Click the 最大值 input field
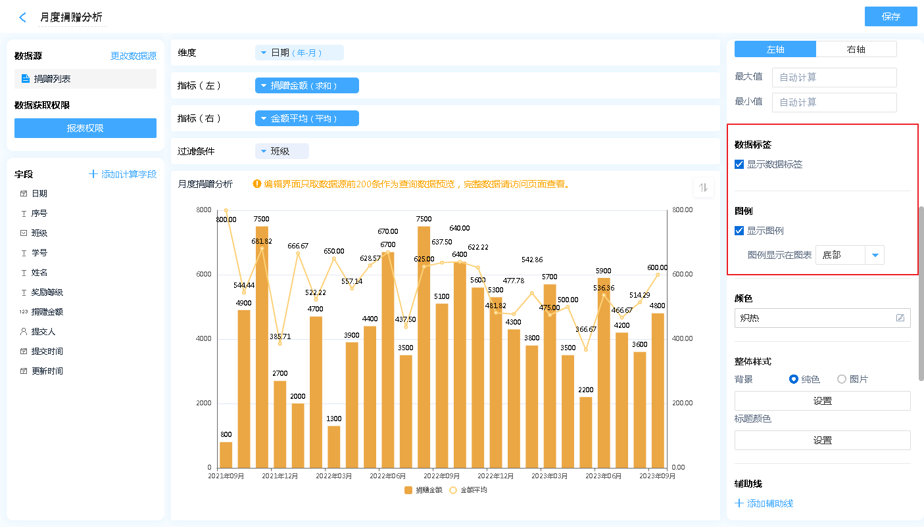The image size is (924, 527). pos(834,78)
